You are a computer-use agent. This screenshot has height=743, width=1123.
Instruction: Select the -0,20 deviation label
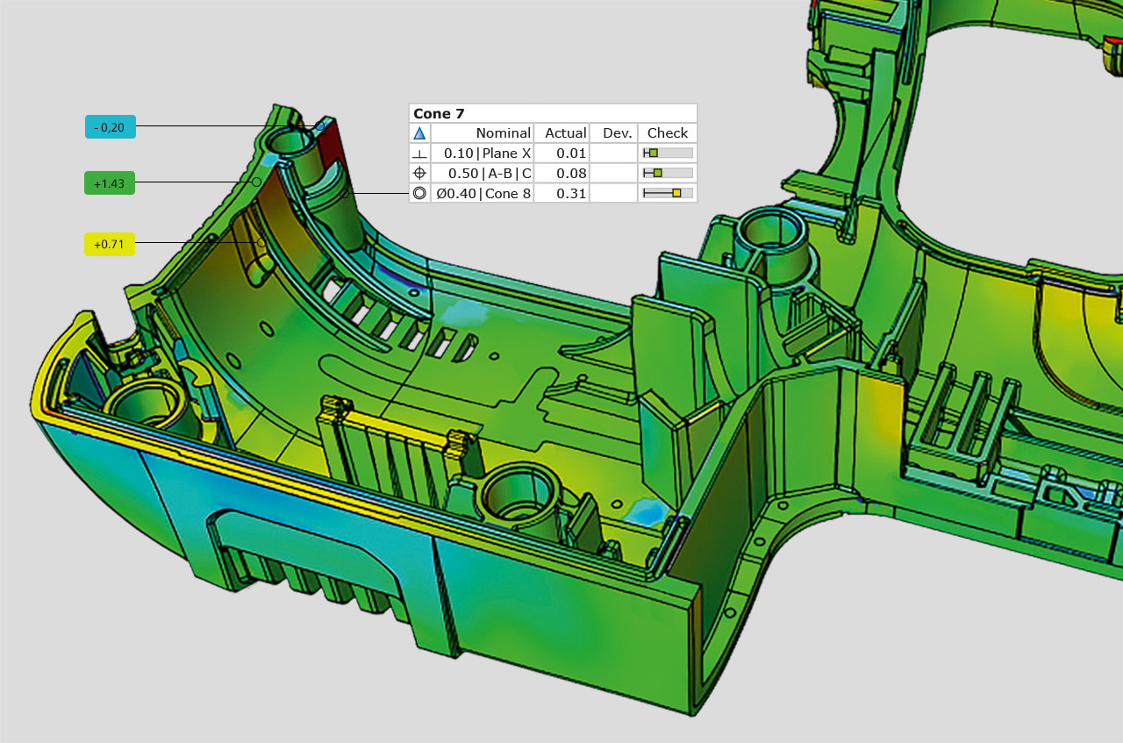click(110, 127)
